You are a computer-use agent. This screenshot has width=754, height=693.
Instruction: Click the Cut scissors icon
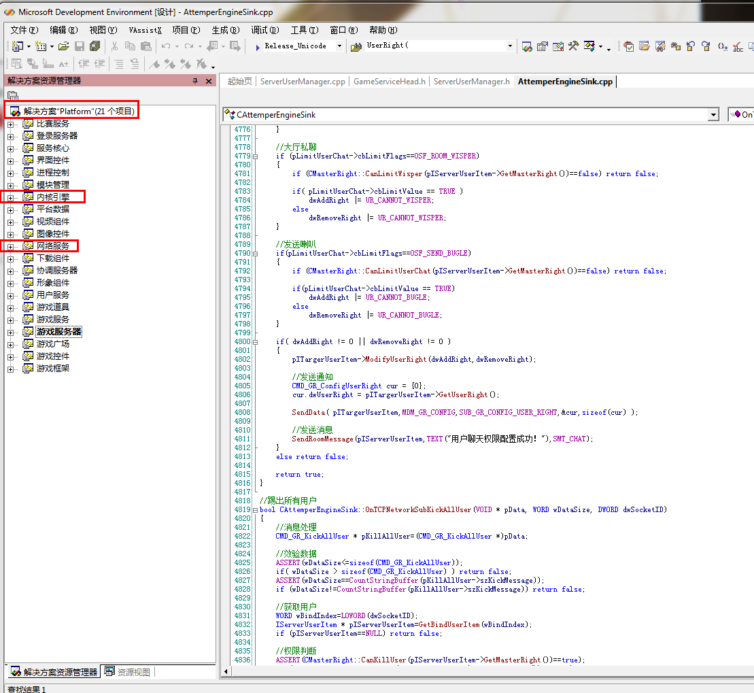(114, 46)
